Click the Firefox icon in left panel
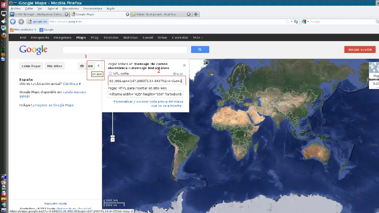Image resolution: width=379 pixels, height=213 pixels. pos(4,35)
